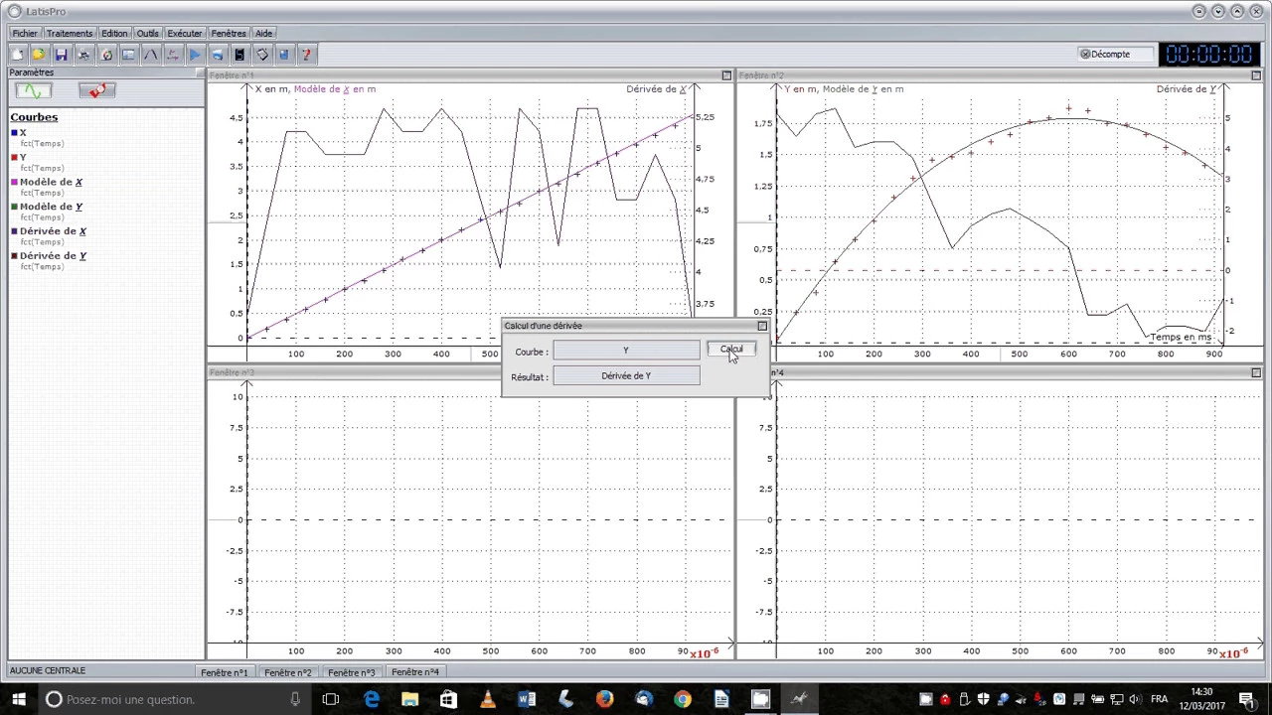This screenshot has width=1272, height=715.
Task: Open the Traitements menu
Action: [x=70, y=33]
